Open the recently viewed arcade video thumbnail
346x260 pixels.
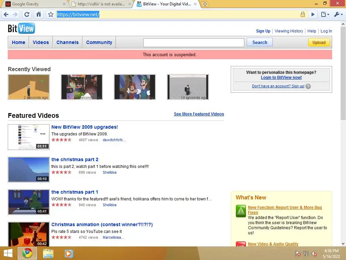[x=82, y=87]
